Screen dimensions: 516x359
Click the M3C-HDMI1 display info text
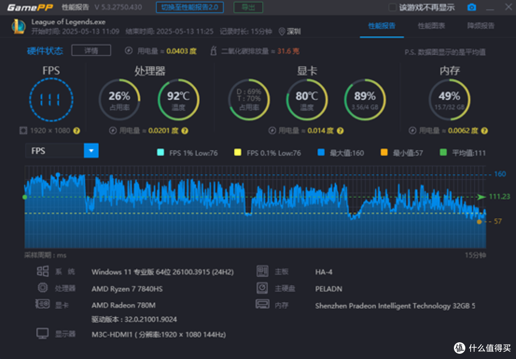coord(159,335)
